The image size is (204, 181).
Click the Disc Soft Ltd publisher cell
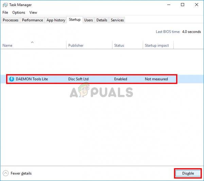pos(78,79)
